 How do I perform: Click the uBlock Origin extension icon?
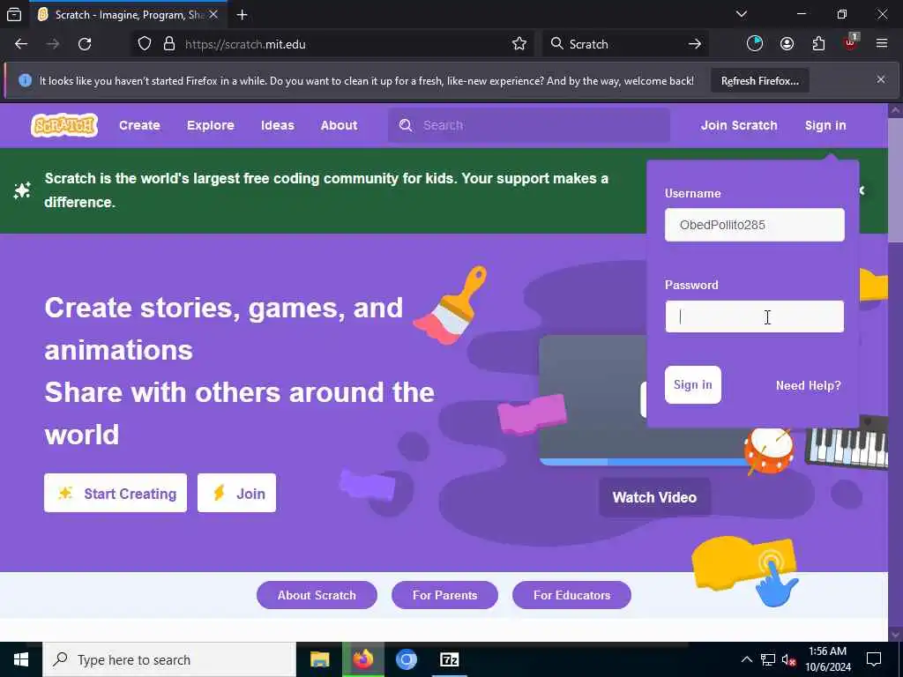pyautogui.click(x=851, y=43)
